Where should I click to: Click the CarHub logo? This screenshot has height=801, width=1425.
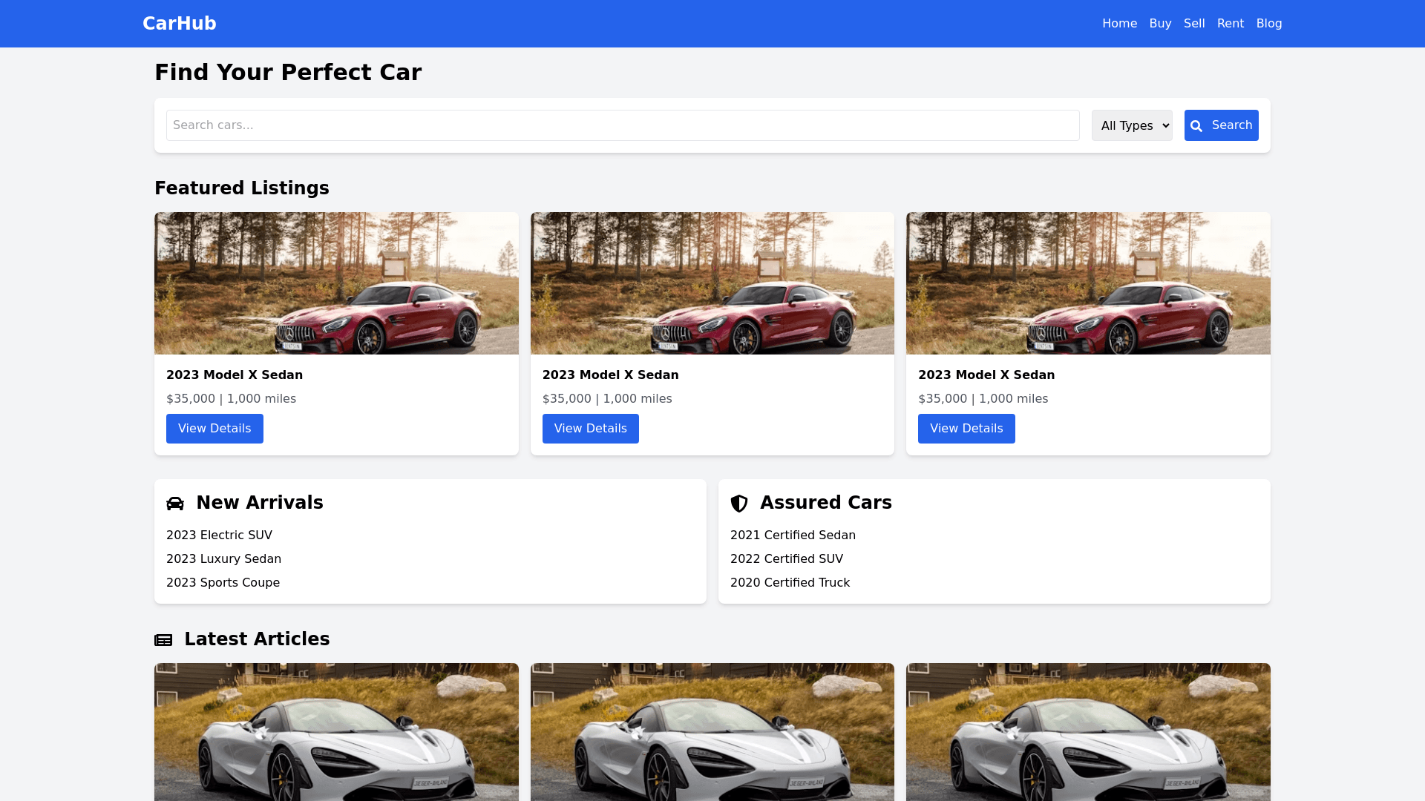pyautogui.click(x=180, y=24)
